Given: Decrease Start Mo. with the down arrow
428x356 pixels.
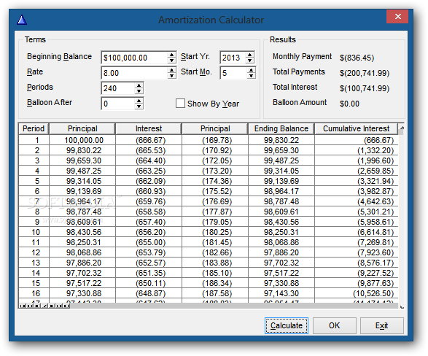Looking at the screenshot, I should [251, 76].
